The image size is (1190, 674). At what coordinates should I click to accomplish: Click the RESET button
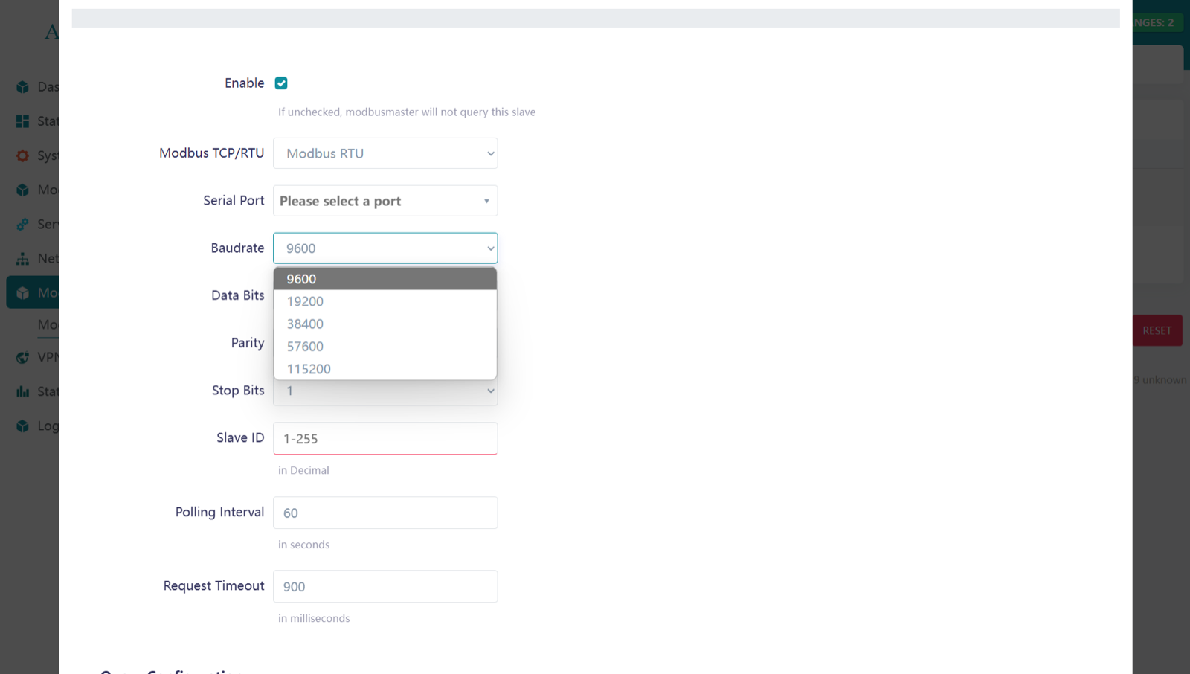(x=1156, y=330)
